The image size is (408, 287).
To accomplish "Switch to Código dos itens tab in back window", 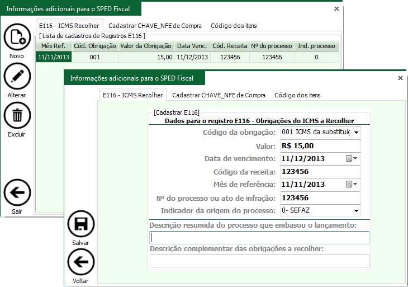I will click(234, 26).
